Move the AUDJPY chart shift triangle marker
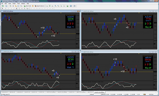The width and height of the screenshot is (159, 96). (x=139, y=13)
